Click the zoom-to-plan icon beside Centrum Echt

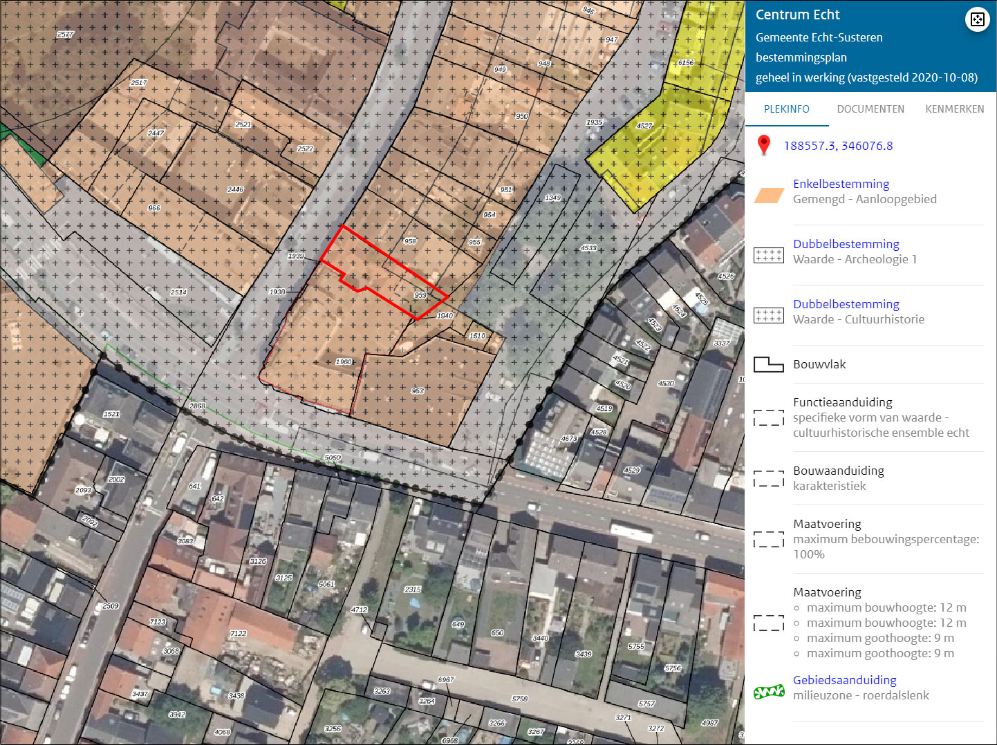pos(977,19)
